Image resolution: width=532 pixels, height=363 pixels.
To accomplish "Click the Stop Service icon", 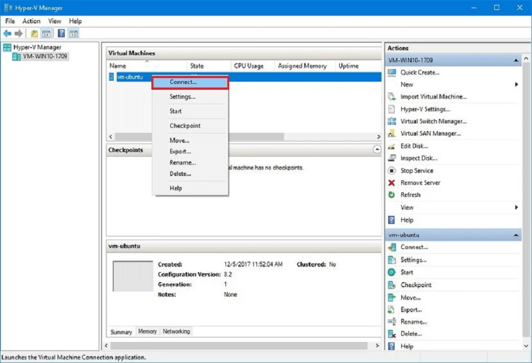I will point(392,170).
